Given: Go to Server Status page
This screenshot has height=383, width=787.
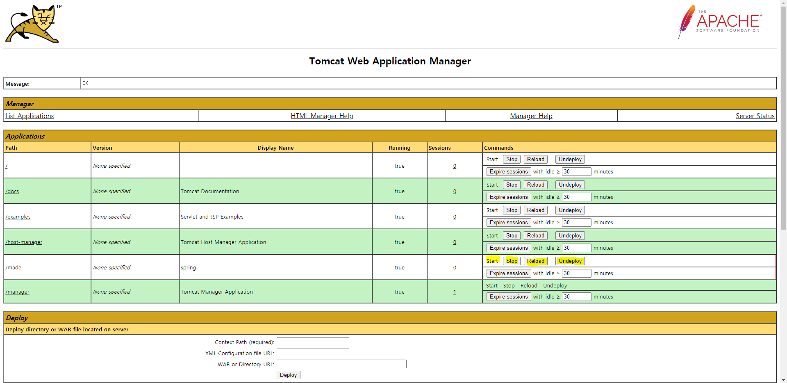Looking at the screenshot, I should point(755,116).
